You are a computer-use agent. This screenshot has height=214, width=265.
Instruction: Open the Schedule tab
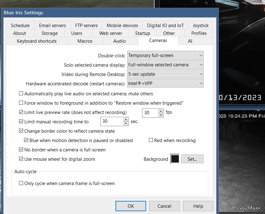(20, 26)
